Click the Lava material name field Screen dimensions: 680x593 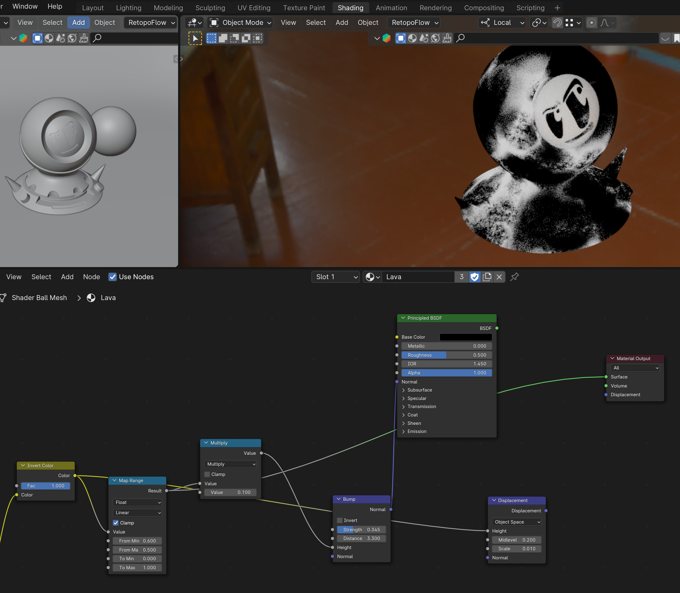[418, 277]
